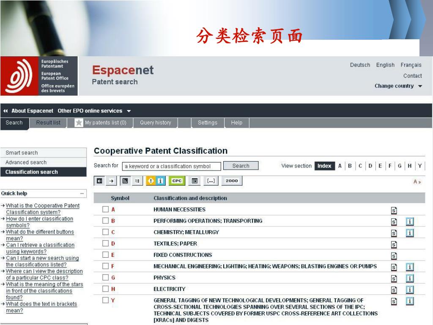Click the S icon for CHEMISTRY; METALLURGY
Viewport: 433px width, 325px height.
point(394,233)
